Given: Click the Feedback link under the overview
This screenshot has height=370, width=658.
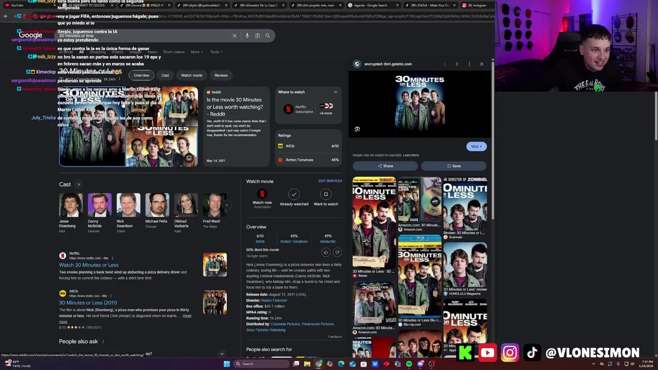Looking at the screenshot, I should [x=335, y=337].
